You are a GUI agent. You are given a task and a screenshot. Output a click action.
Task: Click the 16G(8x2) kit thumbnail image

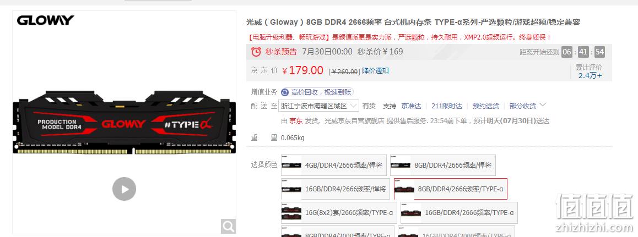pyautogui.click(x=291, y=213)
